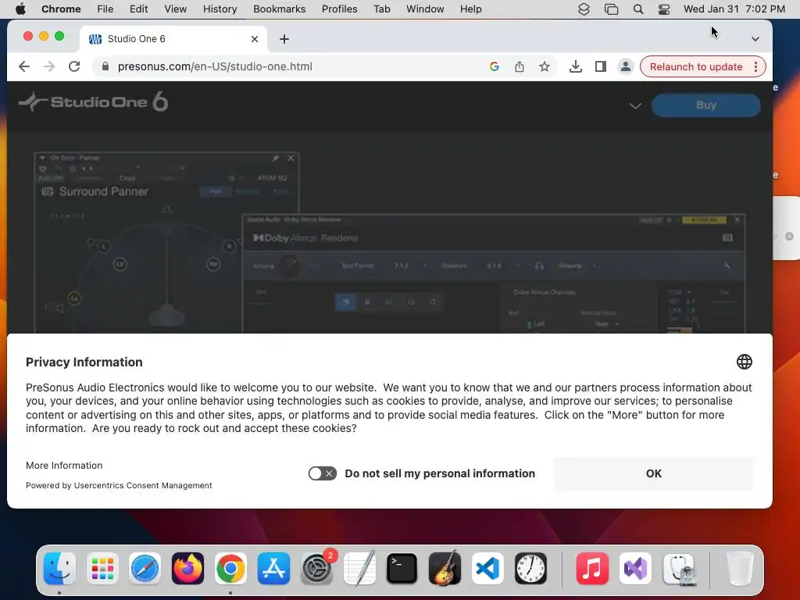The width and height of the screenshot is (800, 600).
Task: Launch Safari from the Dock
Action: point(145,569)
